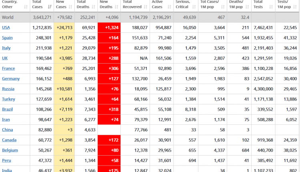Open the China country link
Viewport: 300px width, 172px height.
[8, 130]
